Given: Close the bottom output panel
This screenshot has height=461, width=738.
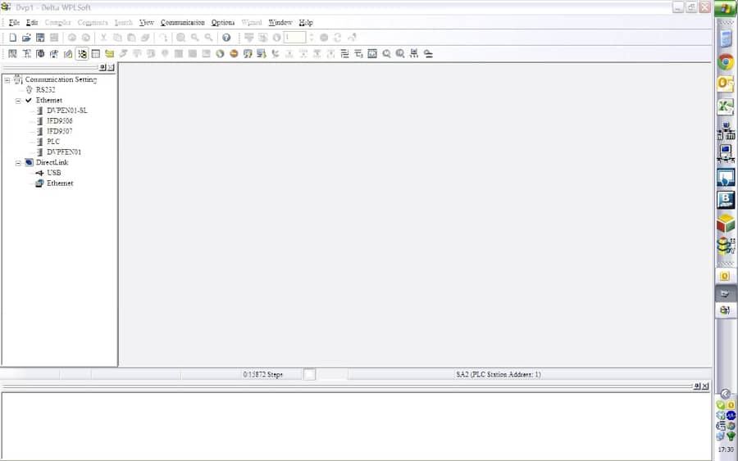Looking at the screenshot, I should pyautogui.click(x=705, y=386).
